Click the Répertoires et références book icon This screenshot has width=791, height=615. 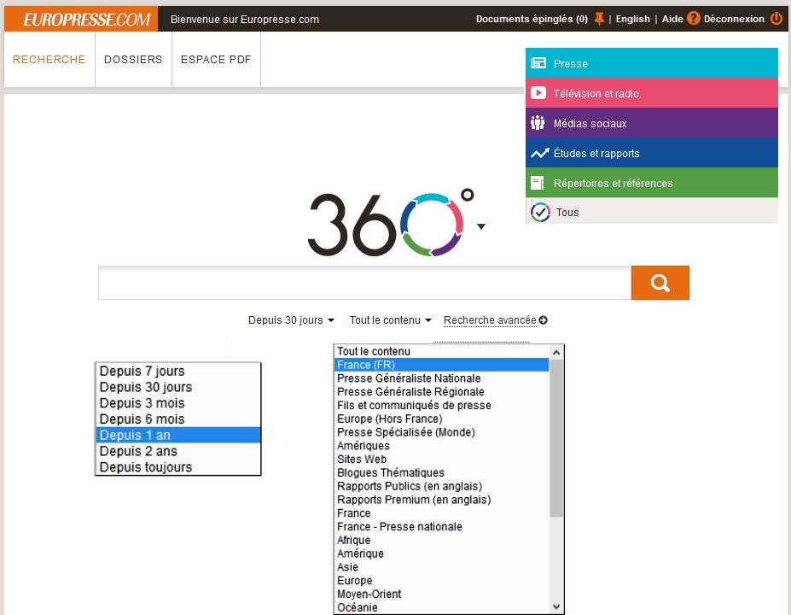click(x=538, y=183)
